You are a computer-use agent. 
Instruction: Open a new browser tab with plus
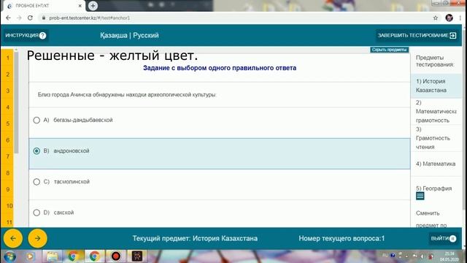(x=93, y=6)
